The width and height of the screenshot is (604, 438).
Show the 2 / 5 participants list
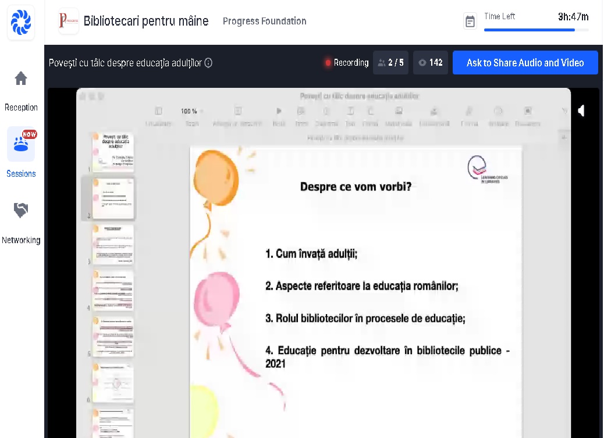pos(390,63)
